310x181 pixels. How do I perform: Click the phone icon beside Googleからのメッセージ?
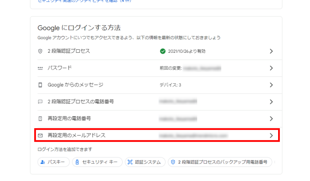point(40,85)
